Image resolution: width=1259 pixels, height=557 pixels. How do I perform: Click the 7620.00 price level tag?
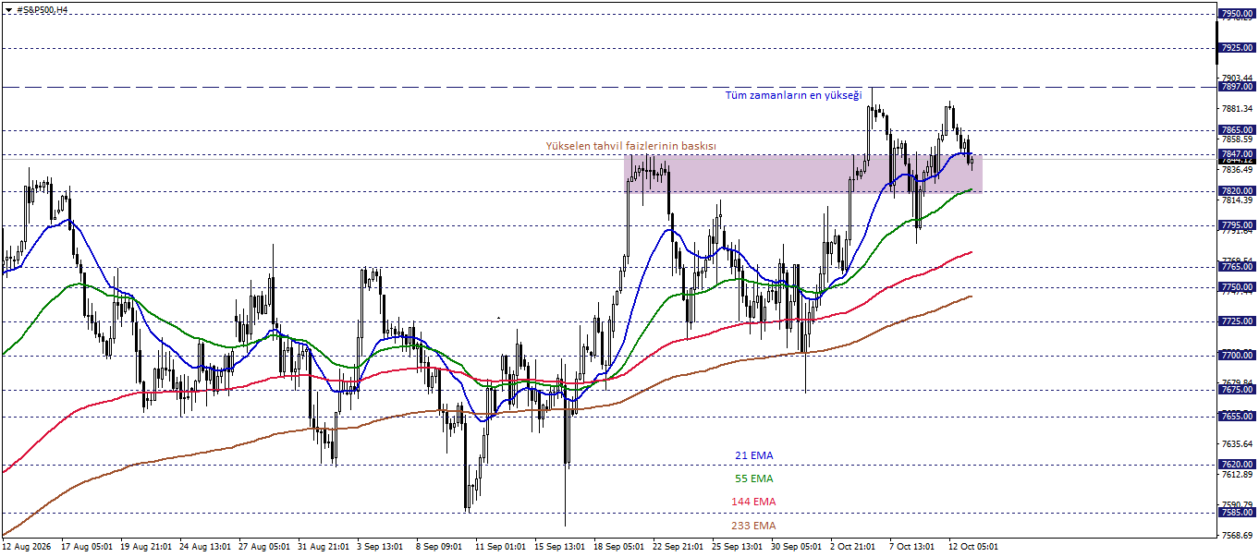click(x=1236, y=465)
